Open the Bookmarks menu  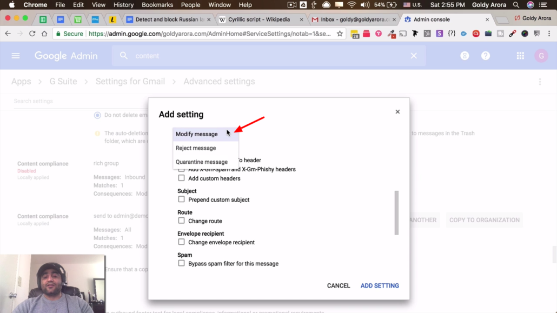point(157,5)
